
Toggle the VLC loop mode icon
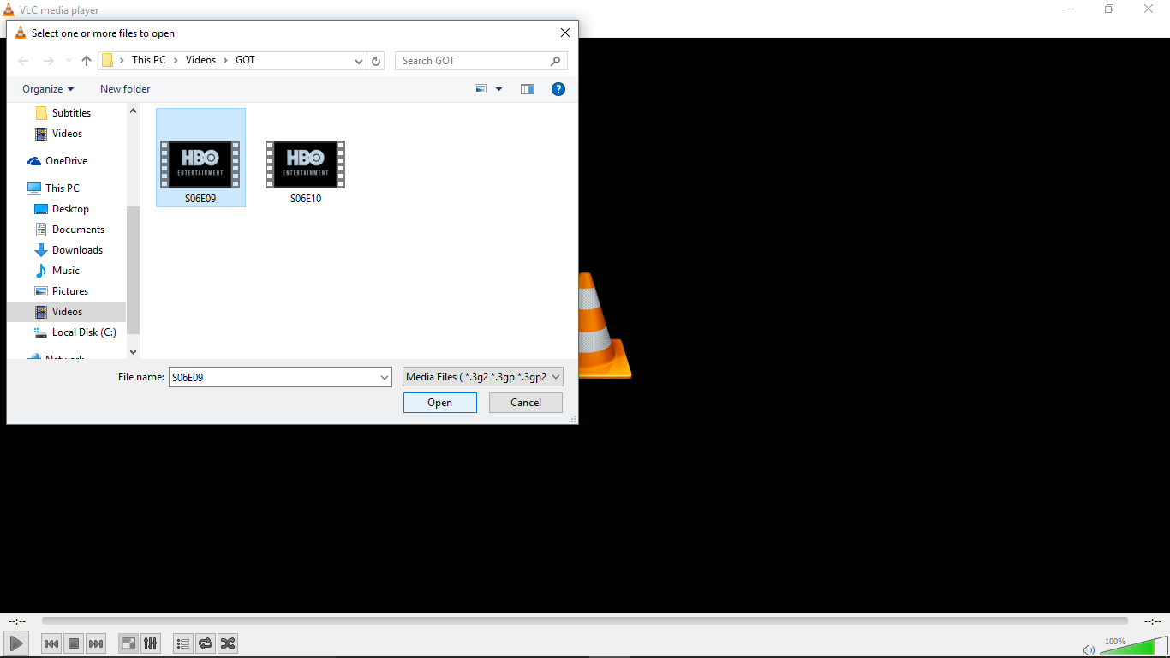205,643
